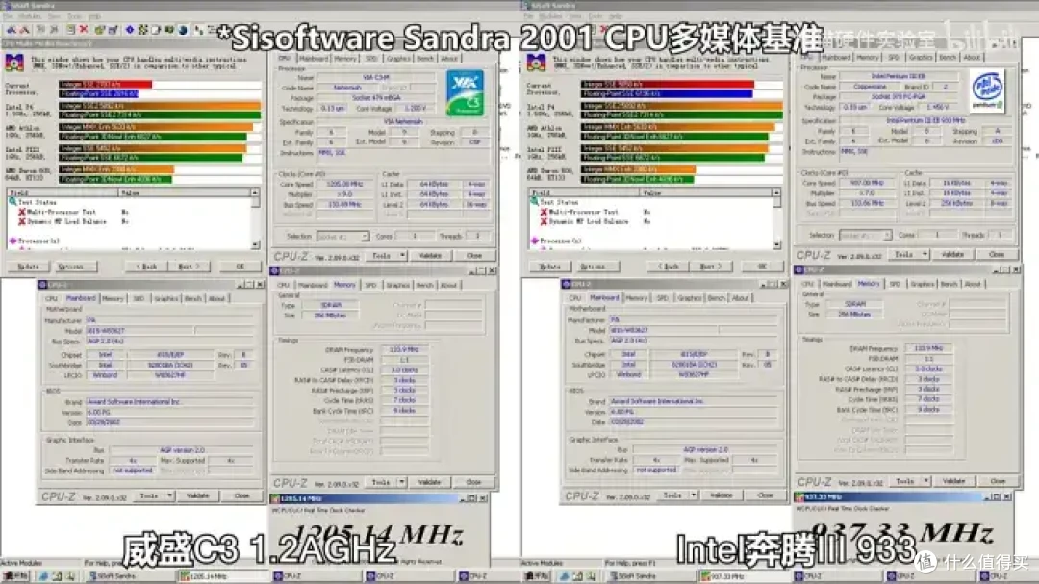Expand Tools arrow in right Memory CPU-Z window
The width and height of the screenshot is (1039, 584).
click(x=926, y=481)
